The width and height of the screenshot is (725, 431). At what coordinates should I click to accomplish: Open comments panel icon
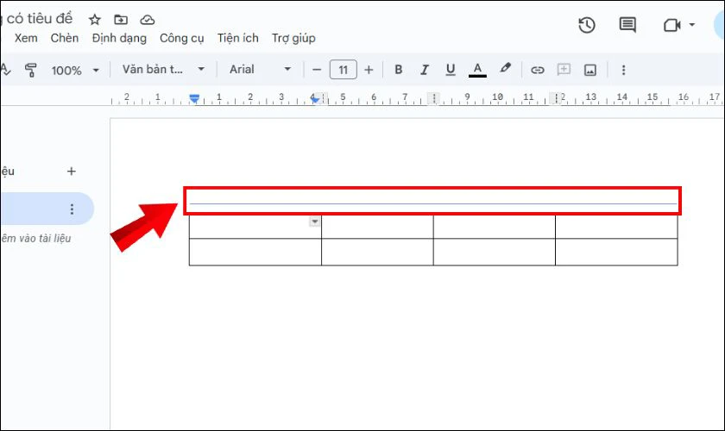click(x=627, y=24)
